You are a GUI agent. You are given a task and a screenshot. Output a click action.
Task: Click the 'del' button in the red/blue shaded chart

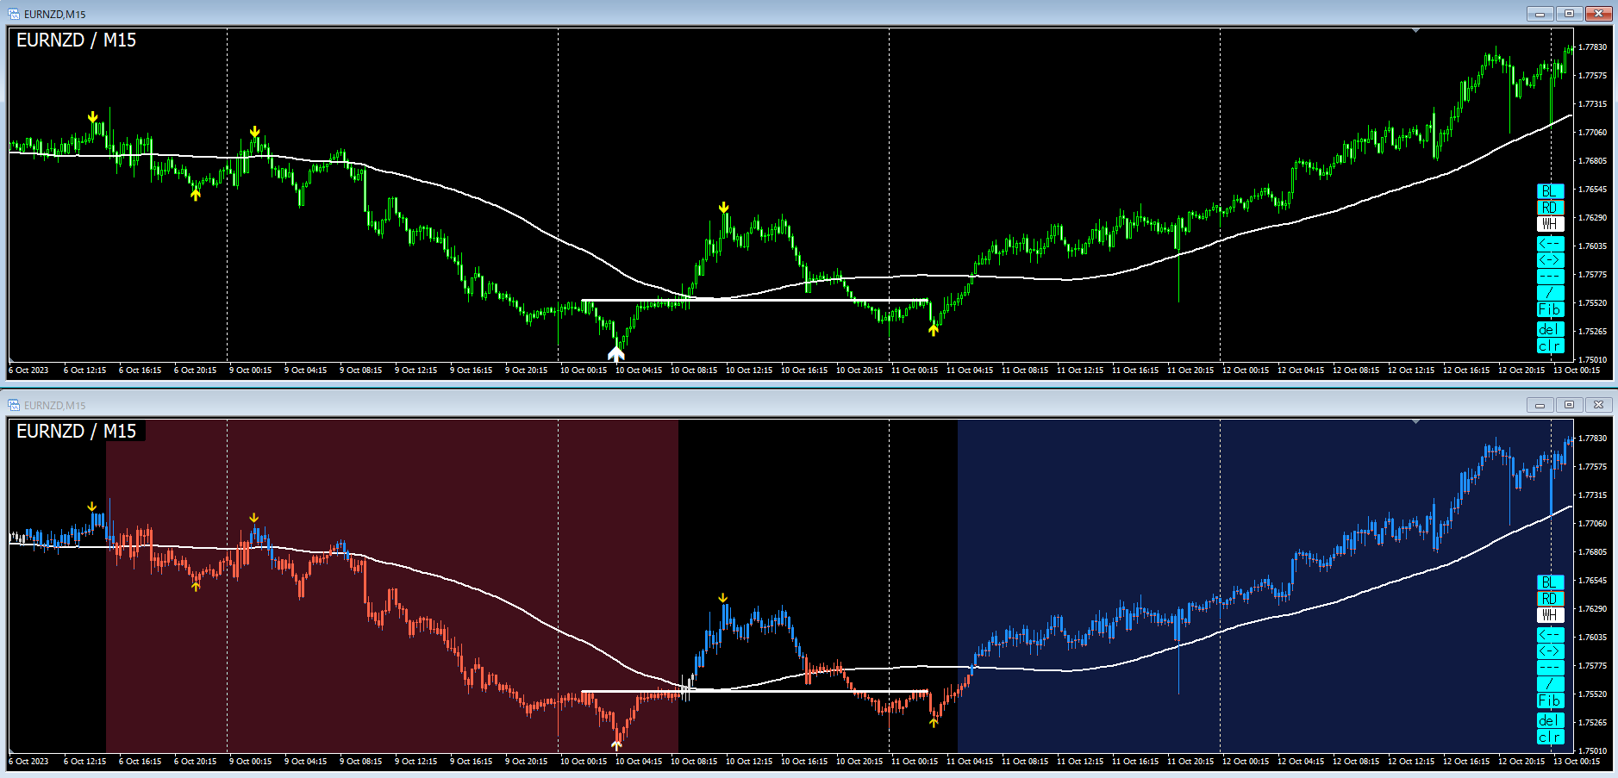[x=1550, y=721]
